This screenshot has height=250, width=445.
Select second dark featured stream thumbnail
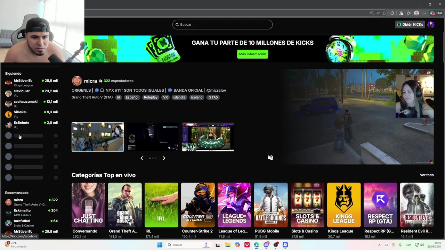click(153, 137)
